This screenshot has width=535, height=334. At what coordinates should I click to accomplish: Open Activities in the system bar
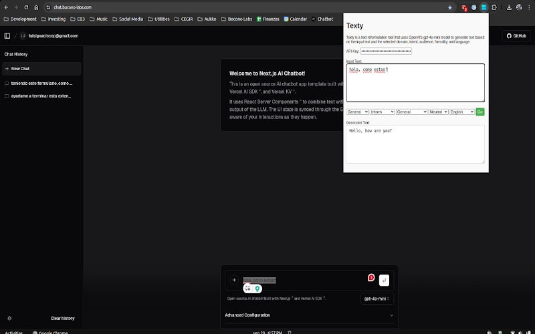13,332
